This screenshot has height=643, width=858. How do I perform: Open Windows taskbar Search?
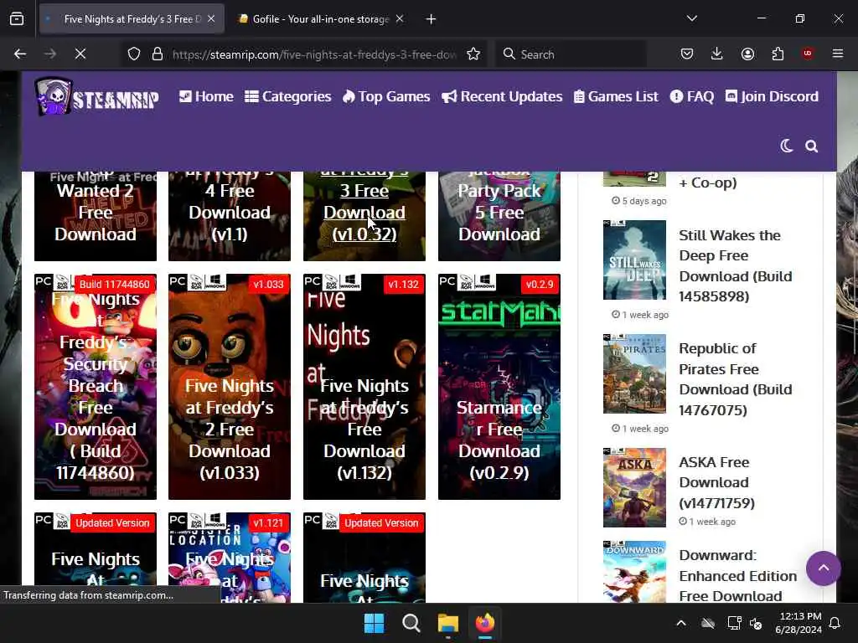(x=411, y=623)
